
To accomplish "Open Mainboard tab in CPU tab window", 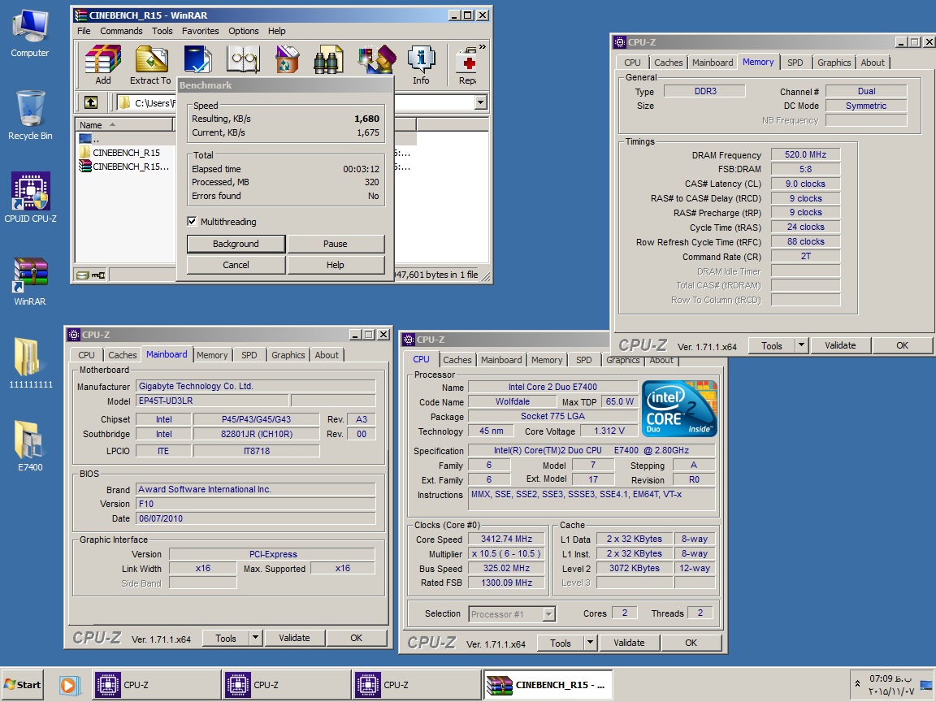I will (x=500, y=360).
